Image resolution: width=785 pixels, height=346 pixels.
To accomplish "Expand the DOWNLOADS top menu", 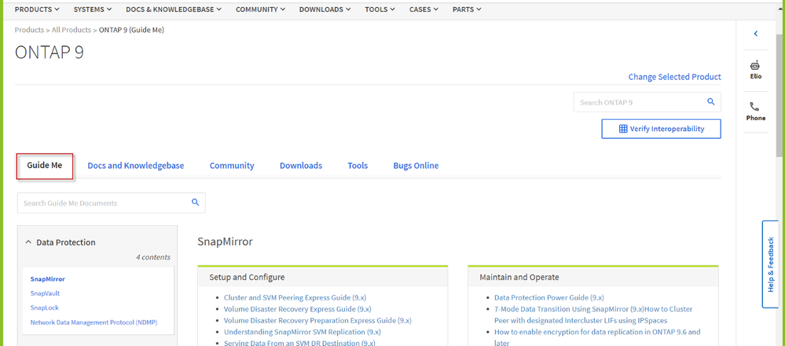I will point(325,9).
